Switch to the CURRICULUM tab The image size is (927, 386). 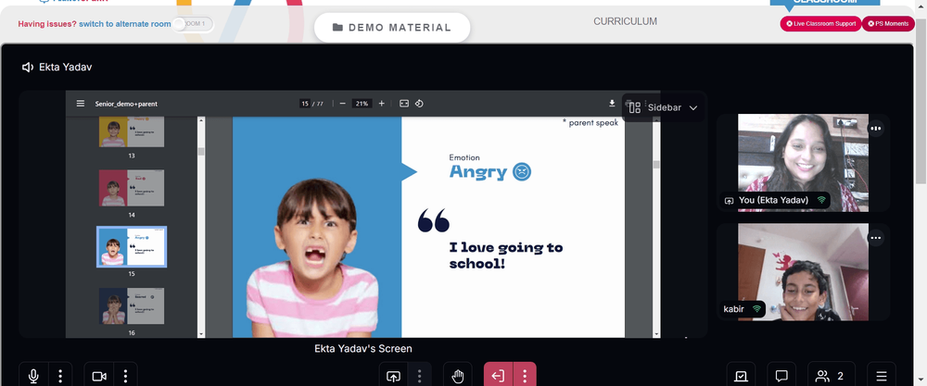click(625, 21)
